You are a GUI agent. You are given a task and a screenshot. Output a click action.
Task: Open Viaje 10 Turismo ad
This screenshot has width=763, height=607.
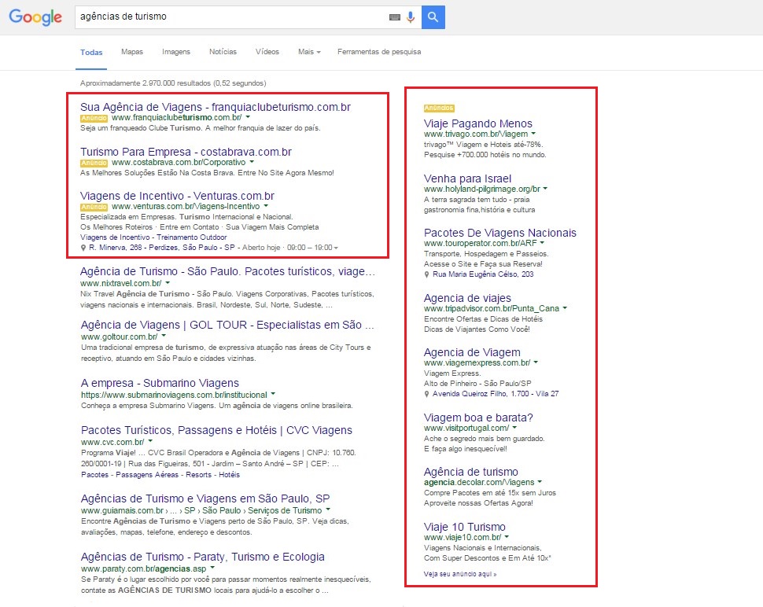(465, 527)
